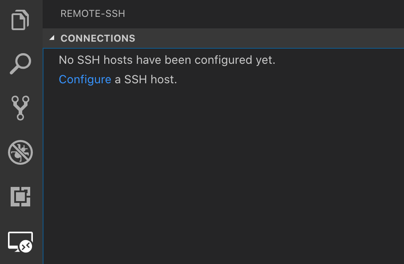Click the blue left border of Connections panel
The width and height of the screenshot is (404, 264).
tap(43, 155)
